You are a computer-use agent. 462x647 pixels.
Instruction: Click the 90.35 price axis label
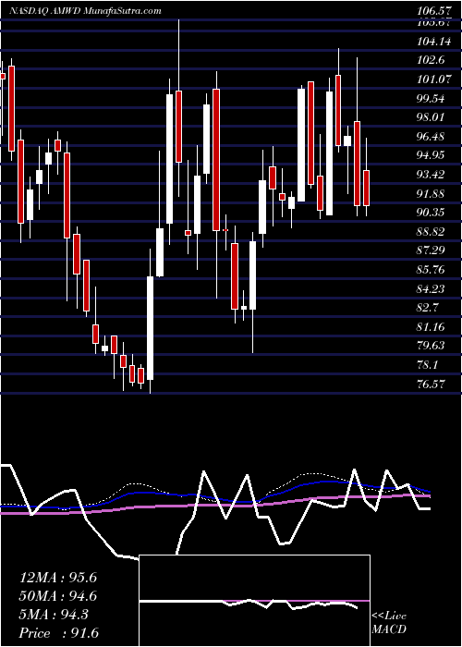coord(432,213)
